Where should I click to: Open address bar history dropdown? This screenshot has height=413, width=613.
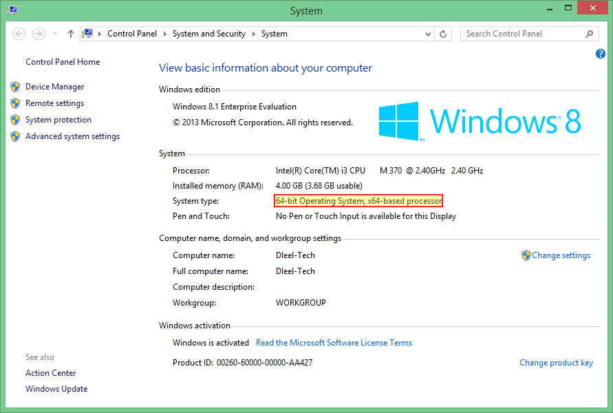coord(428,34)
